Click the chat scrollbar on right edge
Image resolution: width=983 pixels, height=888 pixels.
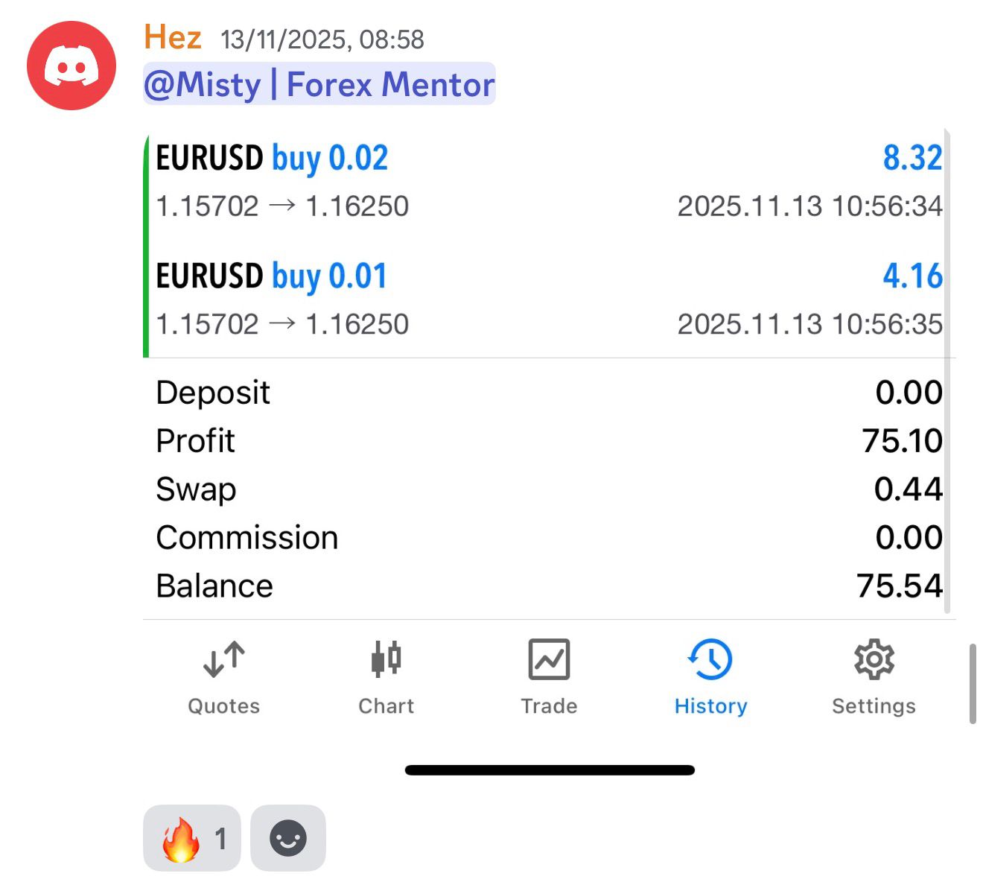[972, 684]
